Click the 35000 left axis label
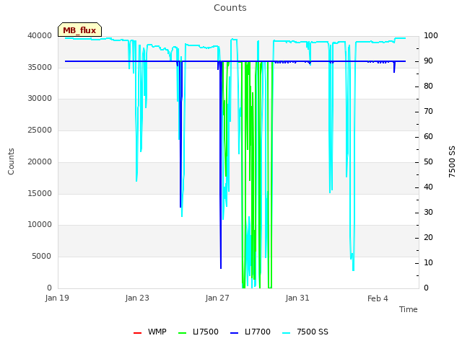 pos(40,67)
